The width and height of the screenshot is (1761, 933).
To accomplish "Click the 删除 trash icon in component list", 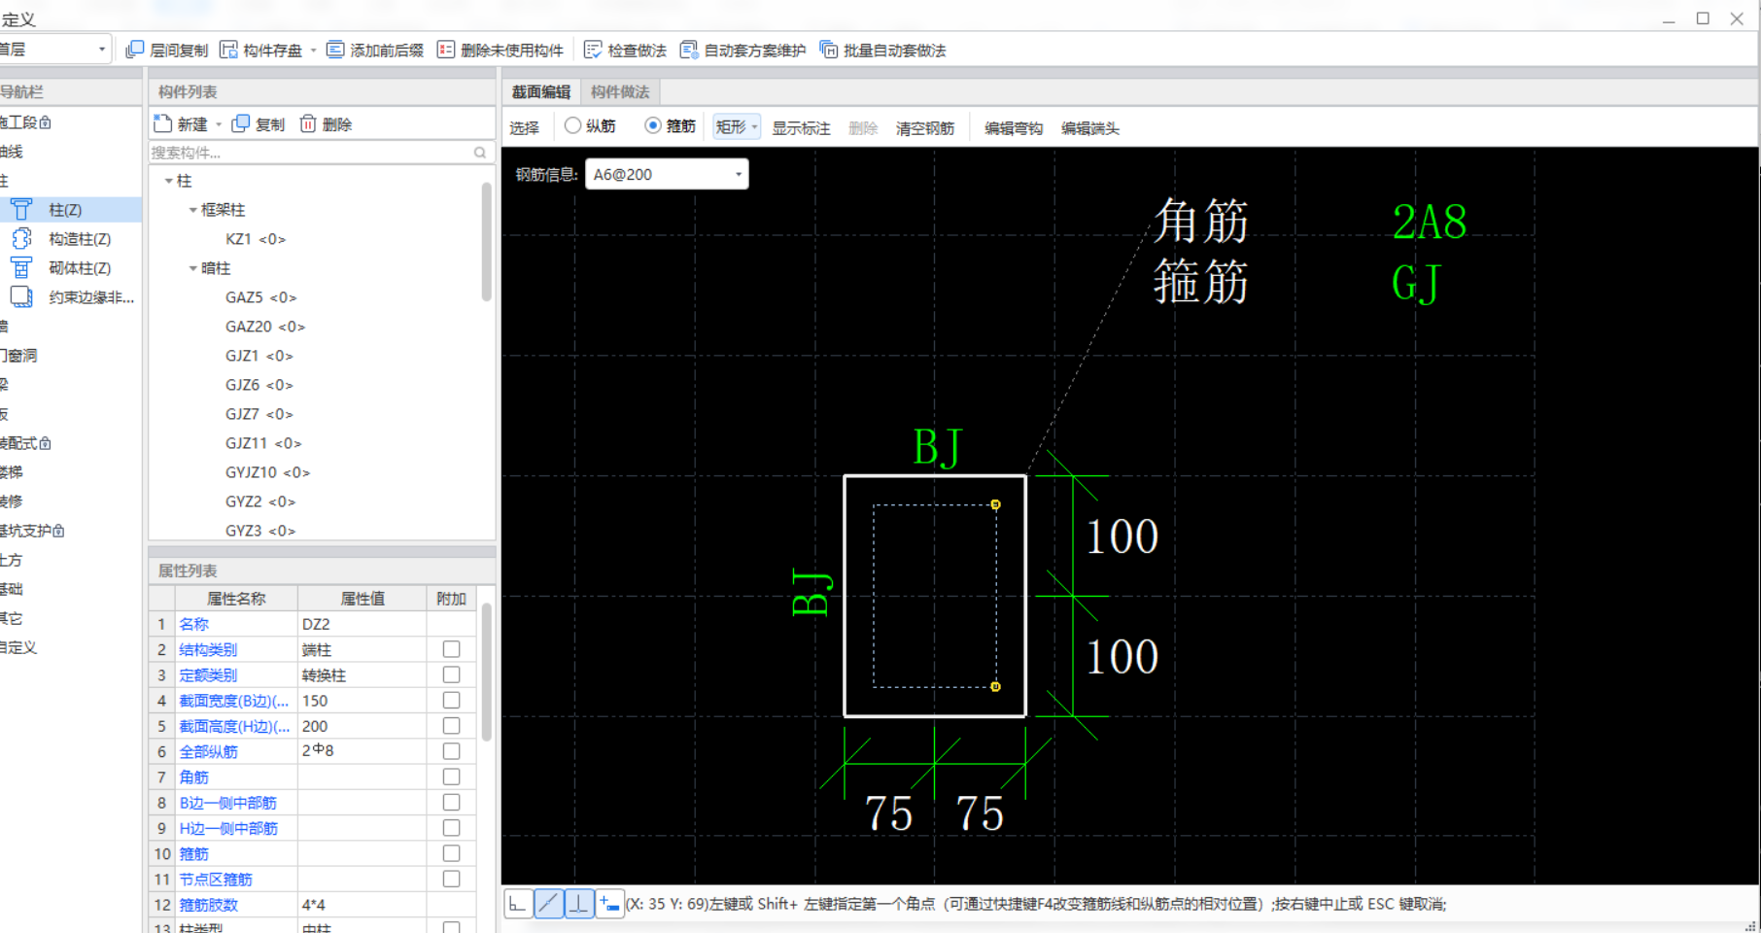I will pyautogui.click(x=308, y=123).
